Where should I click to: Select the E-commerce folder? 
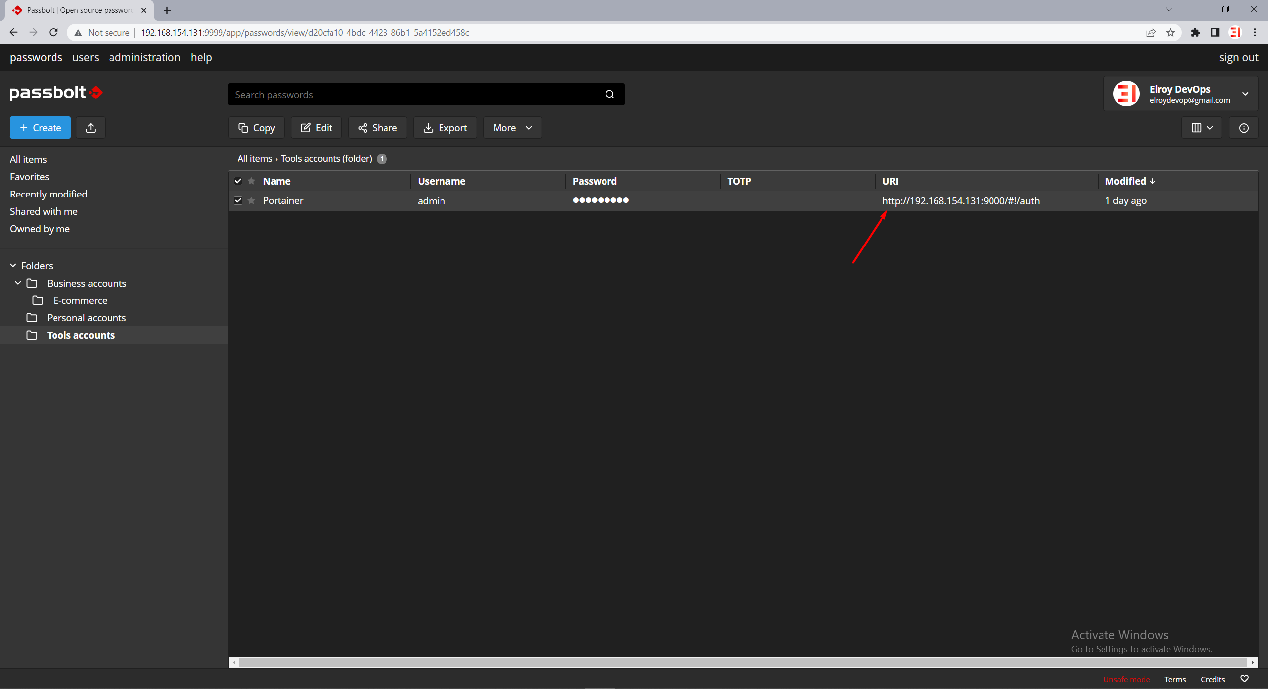(80, 300)
